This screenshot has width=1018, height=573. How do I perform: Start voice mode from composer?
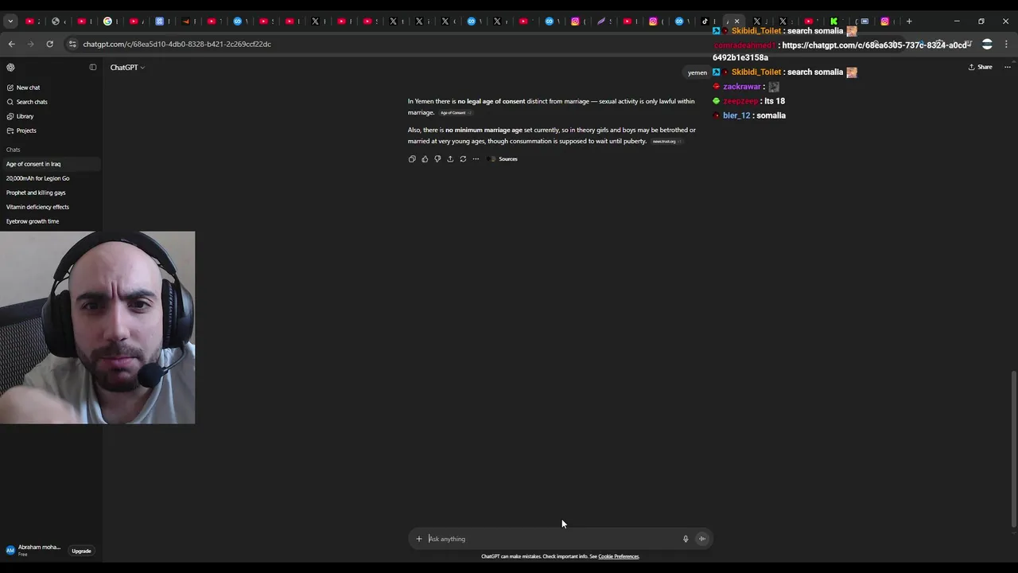pos(702,539)
